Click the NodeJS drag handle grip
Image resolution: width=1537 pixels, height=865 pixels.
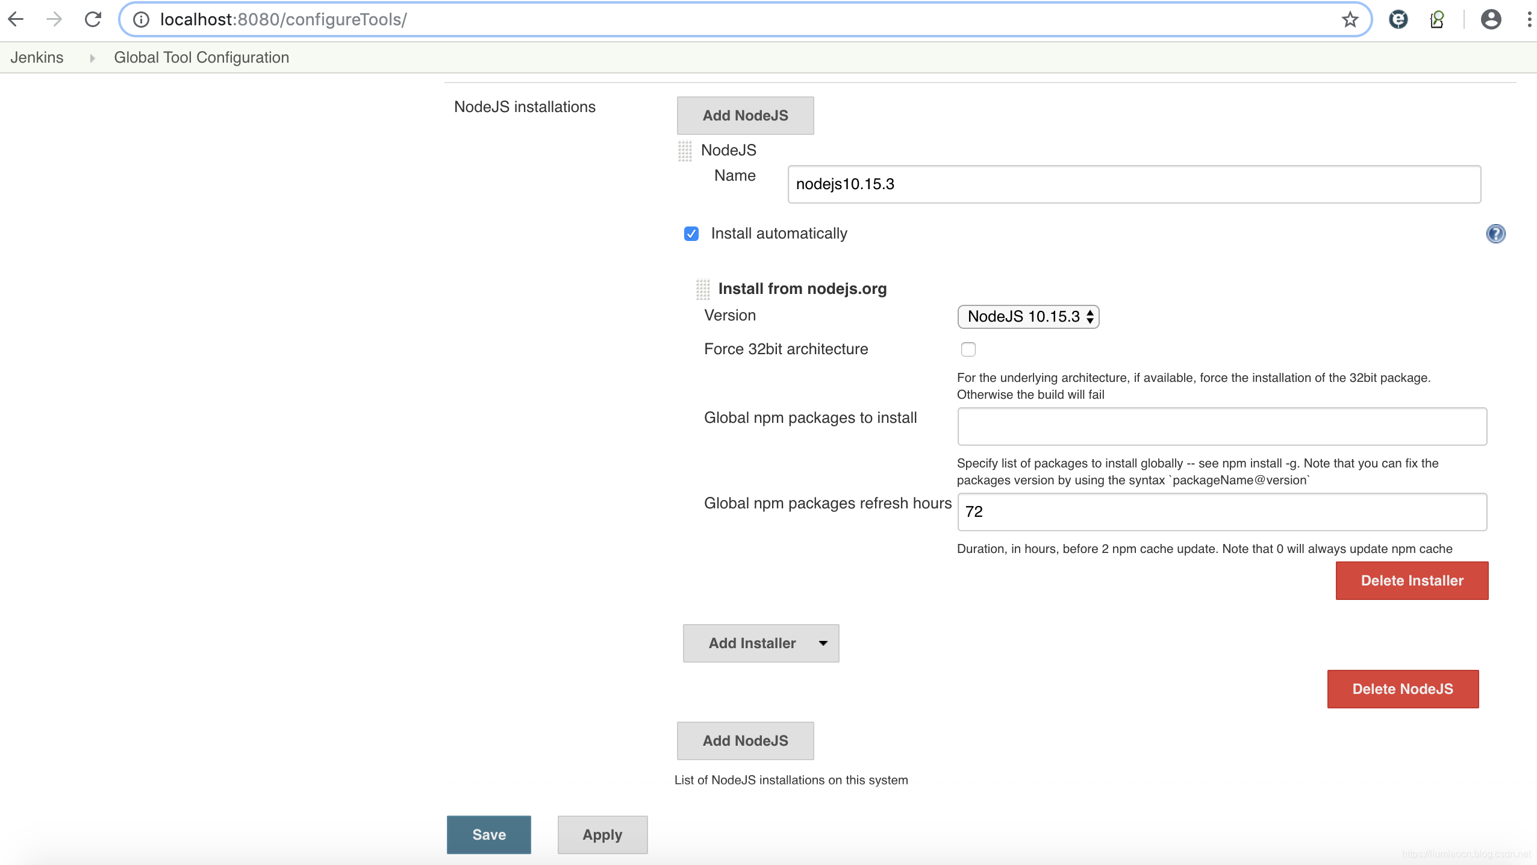(x=685, y=151)
